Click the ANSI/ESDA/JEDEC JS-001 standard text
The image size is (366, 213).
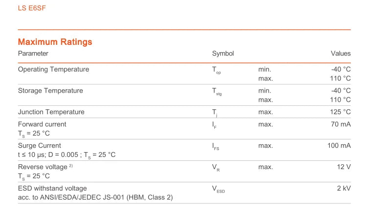[x=82, y=197]
